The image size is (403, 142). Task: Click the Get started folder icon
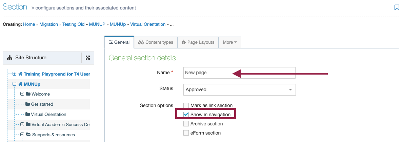[x=28, y=104]
